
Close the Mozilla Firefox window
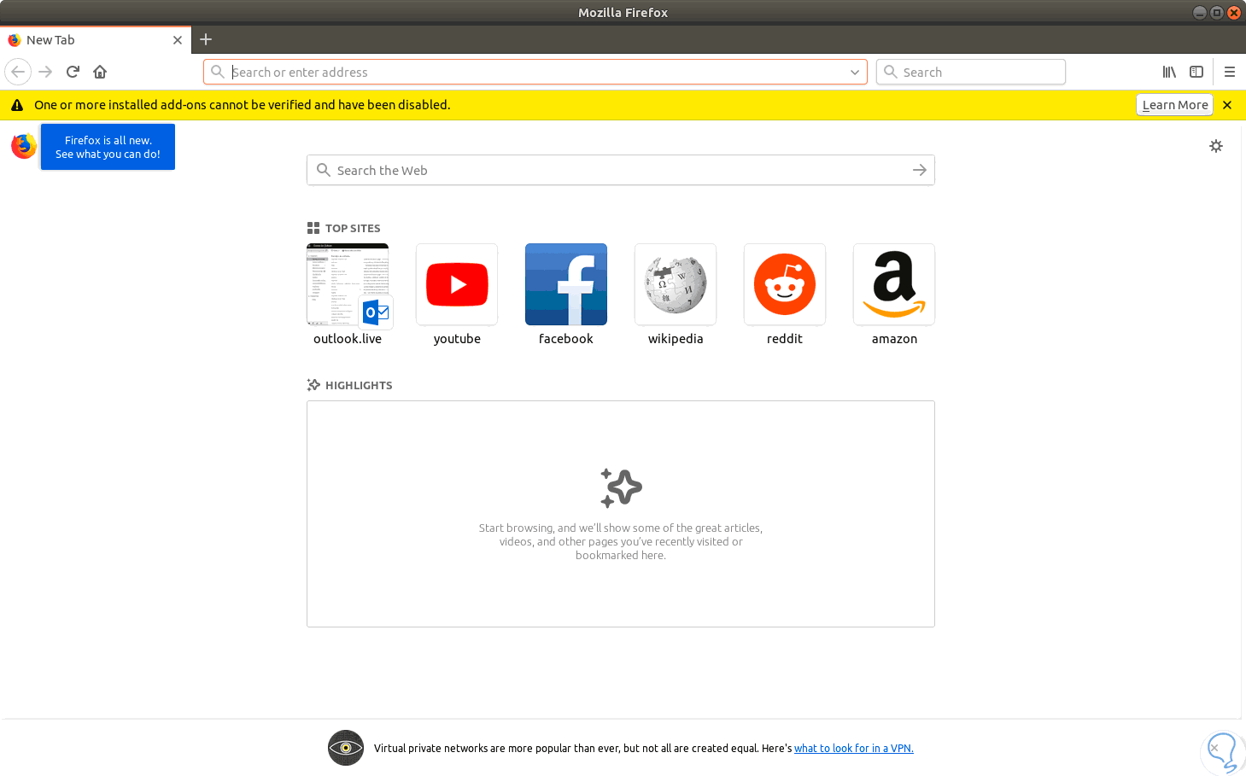click(x=1233, y=12)
